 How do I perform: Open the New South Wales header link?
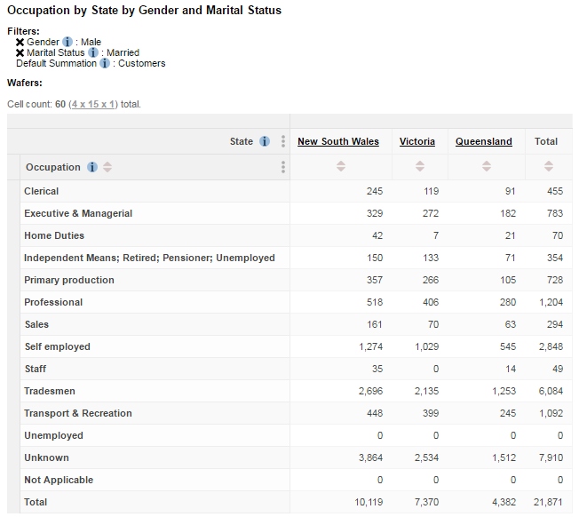click(x=338, y=141)
